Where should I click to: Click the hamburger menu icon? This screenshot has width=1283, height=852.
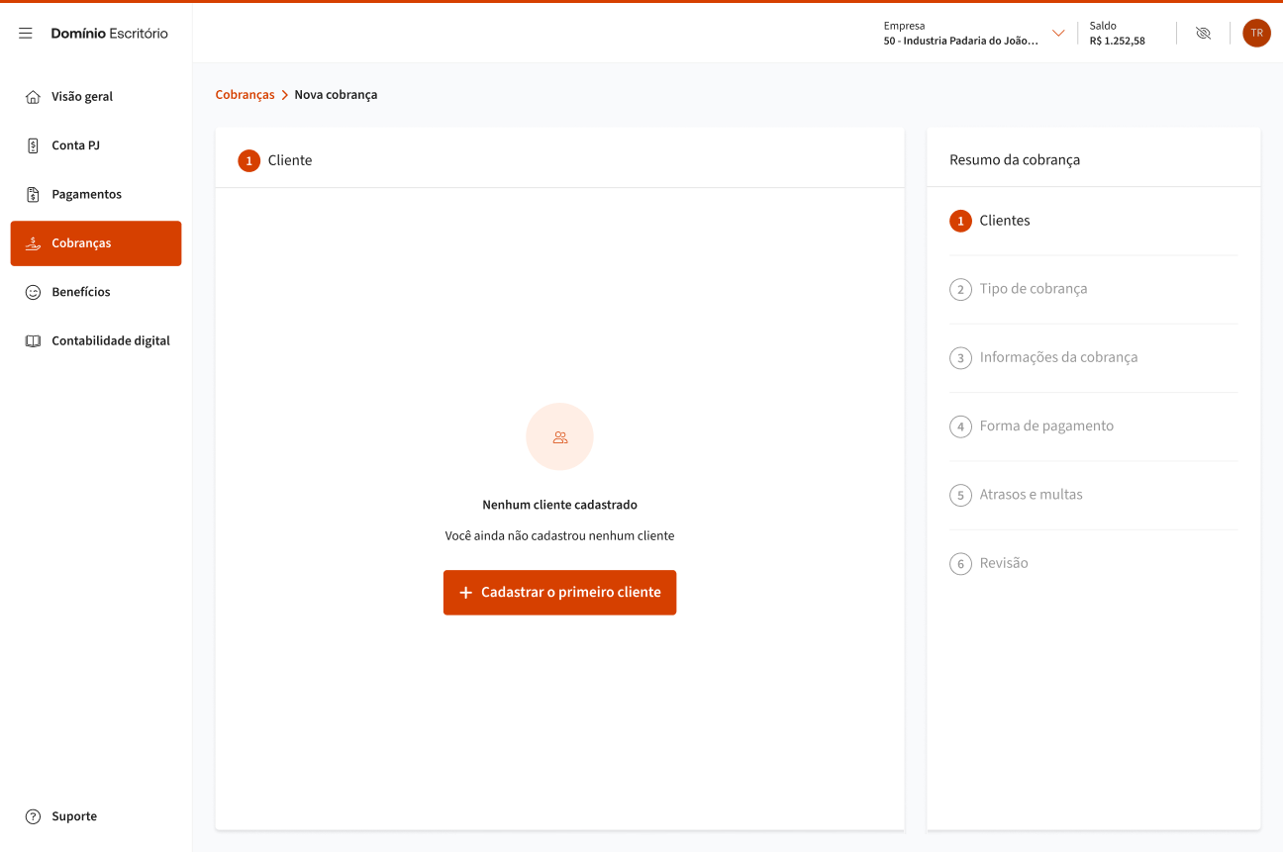point(26,34)
